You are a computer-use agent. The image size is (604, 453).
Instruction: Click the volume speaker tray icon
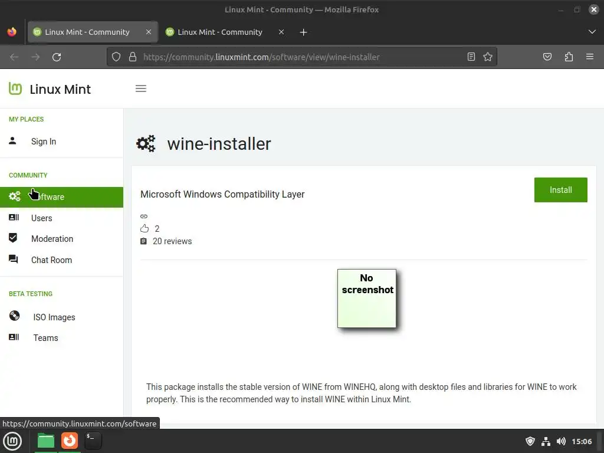point(561,441)
